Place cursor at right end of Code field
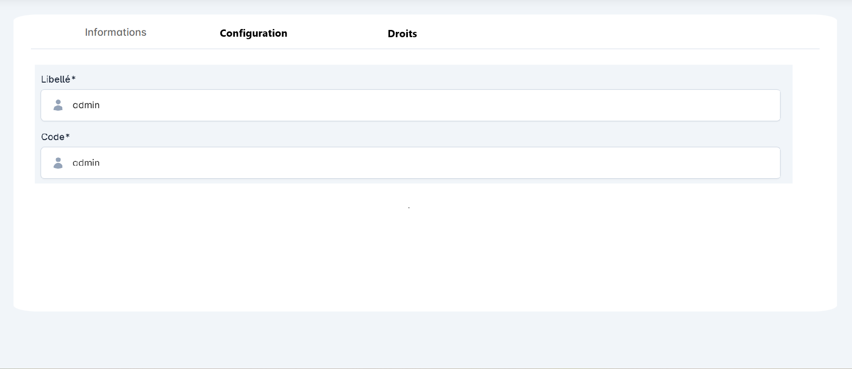852x369 pixels. [x=768, y=163]
